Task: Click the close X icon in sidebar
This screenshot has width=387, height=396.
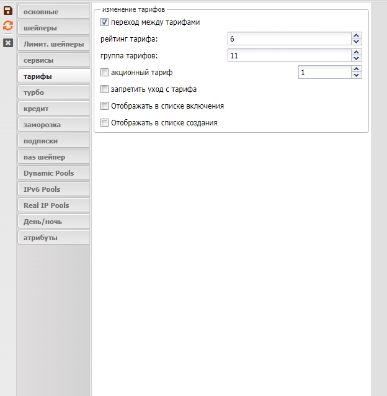Action: (x=8, y=42)
